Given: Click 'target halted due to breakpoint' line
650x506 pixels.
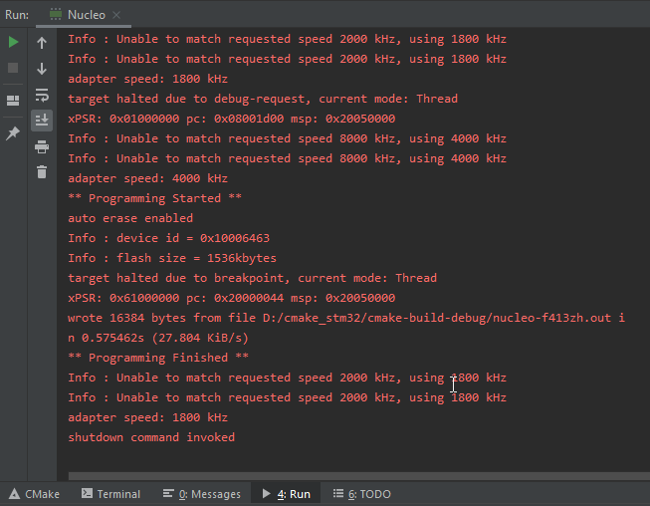Looking at the screenshot, I should point(252,278).
